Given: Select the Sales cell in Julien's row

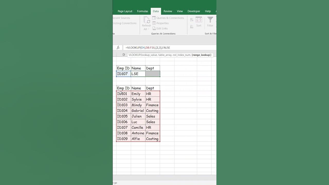Looking at the screenshot, I should pyautogui.click(x=152, y=116).
